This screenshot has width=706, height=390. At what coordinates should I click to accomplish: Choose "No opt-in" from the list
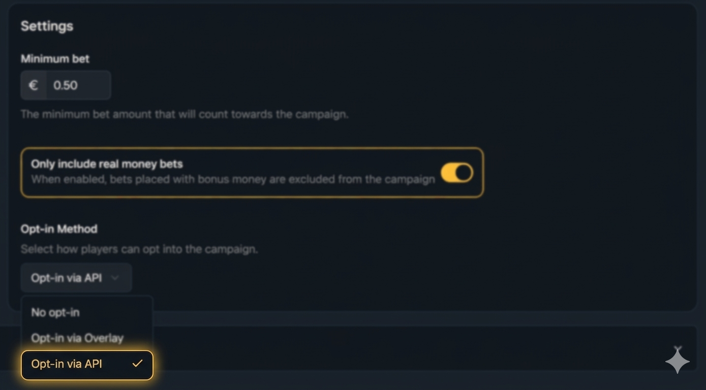[55, 312]
